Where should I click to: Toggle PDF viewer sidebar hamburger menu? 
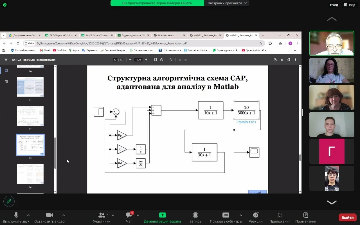coord(6,60)
